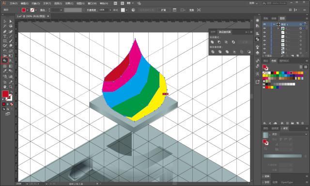310x186 pixels.
Task: Open the fill color dropdown in control bar
Action: point(27,10)
